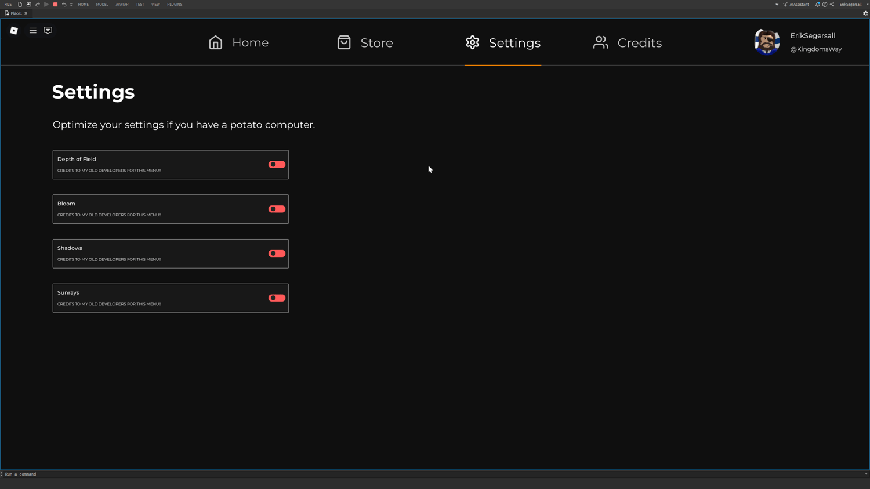Click the house icon beside Home

[x=216, y=42]
